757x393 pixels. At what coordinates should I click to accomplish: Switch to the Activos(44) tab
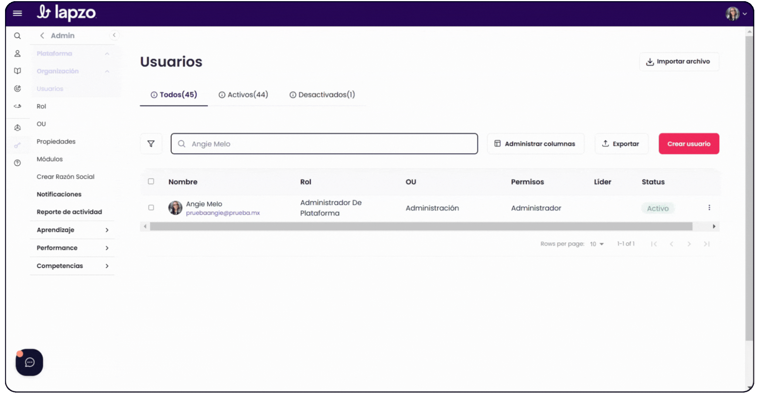pyautogui.click(x=243, y=94)
